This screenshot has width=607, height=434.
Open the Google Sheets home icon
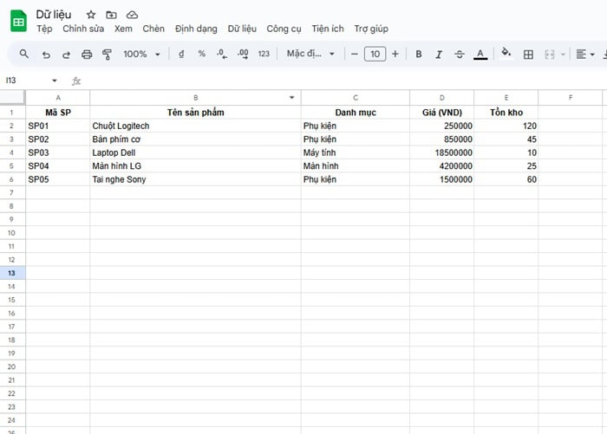pyautogui.click(x=18, y=21)
